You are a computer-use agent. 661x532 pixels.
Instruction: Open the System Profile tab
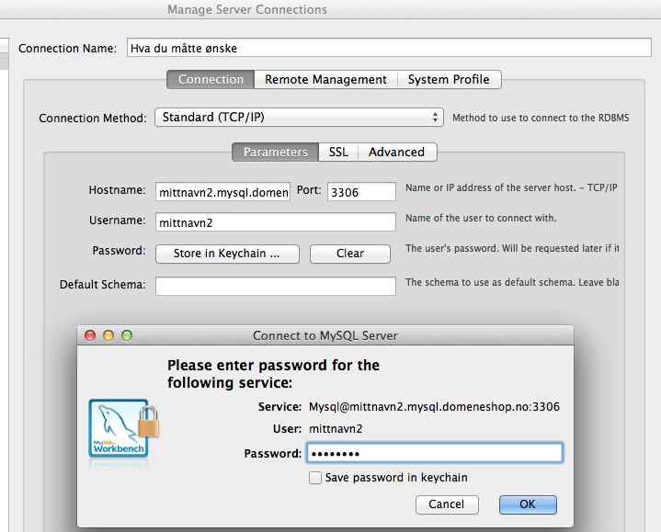point(449,80)
